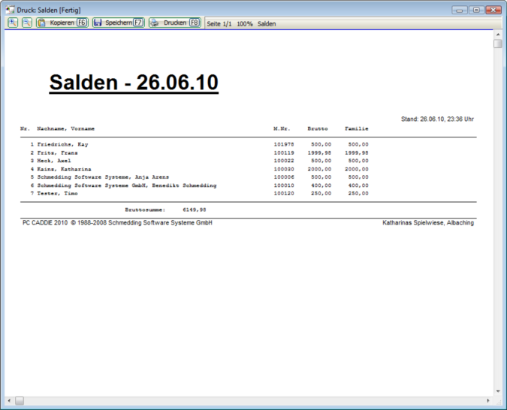Click the horizontal scrollbar left arrow
The width and height of the screenshot is (507, 410).
[9, 401]
